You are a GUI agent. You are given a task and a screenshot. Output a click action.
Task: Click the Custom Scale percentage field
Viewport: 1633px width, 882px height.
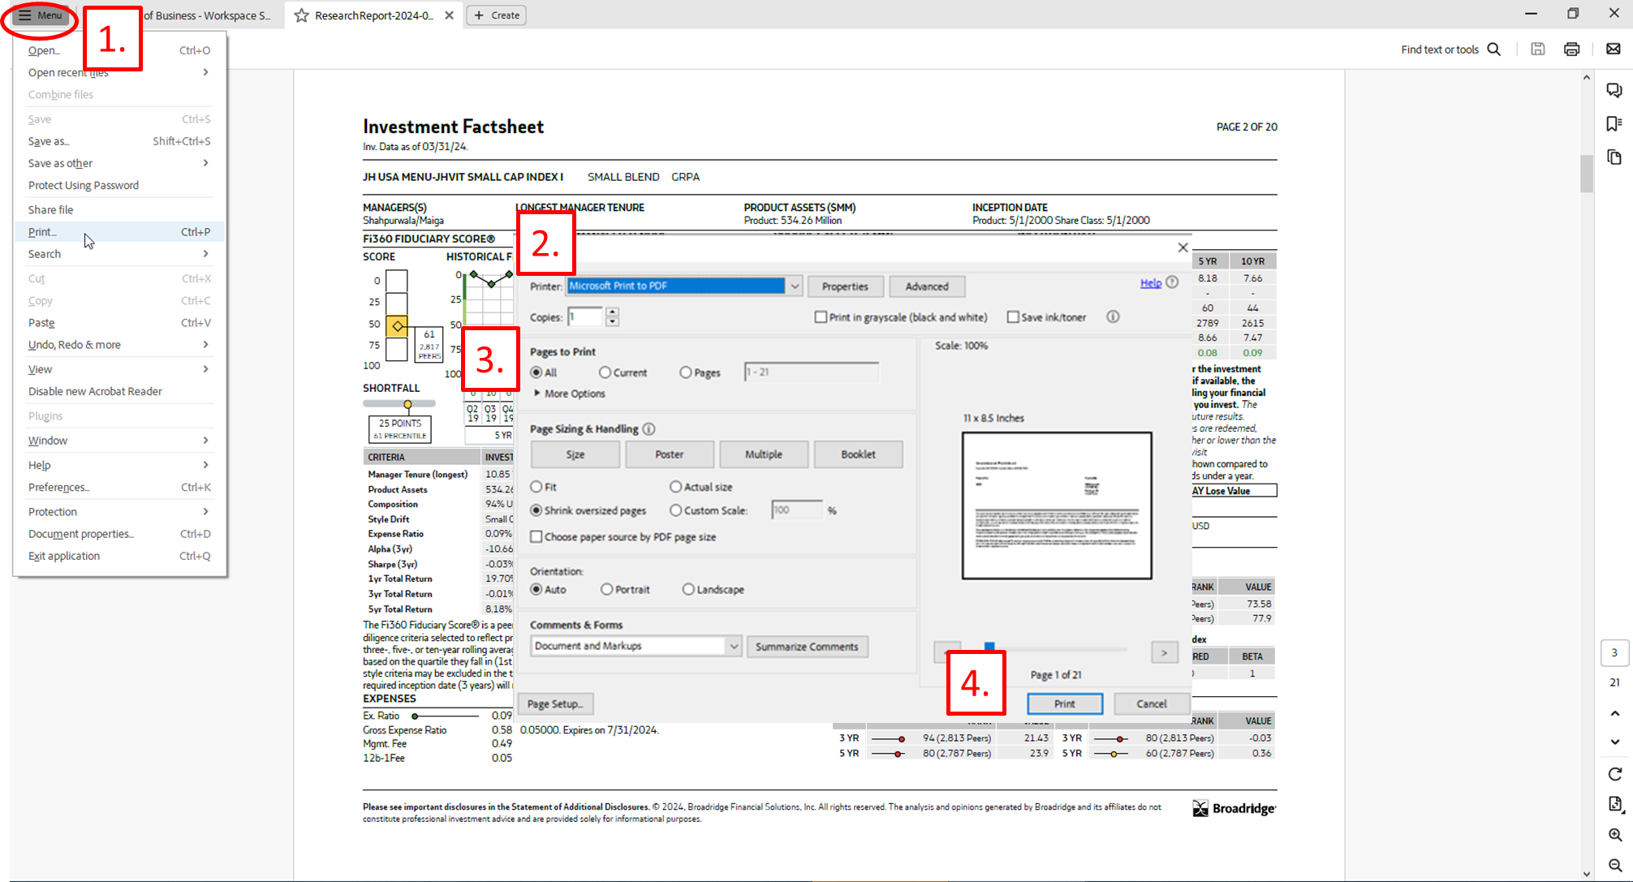(796, 510)
